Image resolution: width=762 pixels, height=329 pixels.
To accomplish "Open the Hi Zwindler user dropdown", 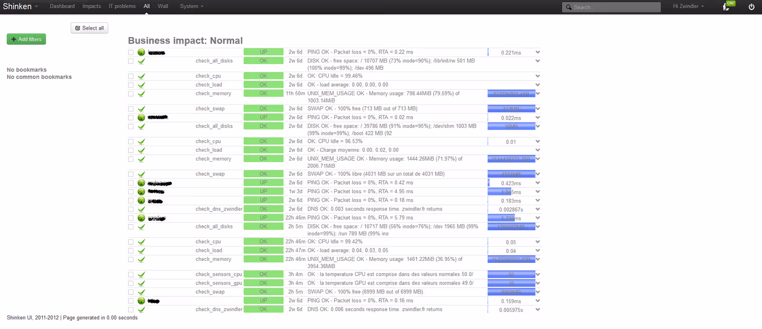I will click(x=688, y=7).
